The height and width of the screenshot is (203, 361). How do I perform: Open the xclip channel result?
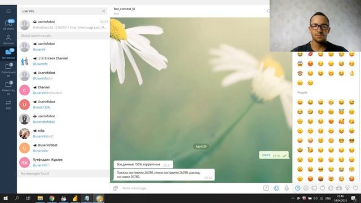[x=63, y=134]
